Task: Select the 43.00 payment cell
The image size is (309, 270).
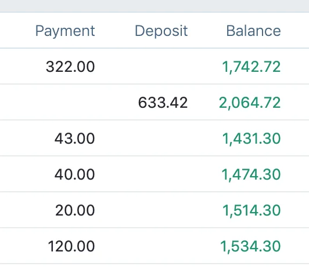Action: (75, 138)
